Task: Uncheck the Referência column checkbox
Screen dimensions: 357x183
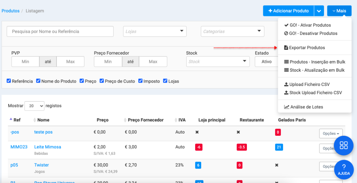Action: coord(9,81)
